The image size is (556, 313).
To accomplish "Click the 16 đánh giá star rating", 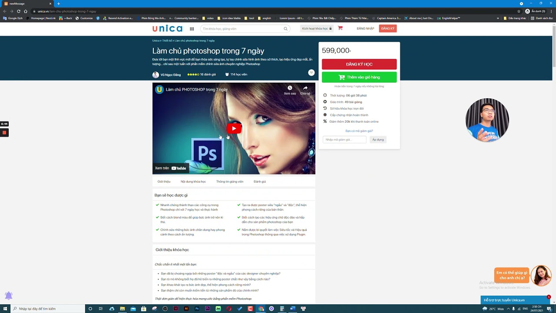I will point(202,75).
